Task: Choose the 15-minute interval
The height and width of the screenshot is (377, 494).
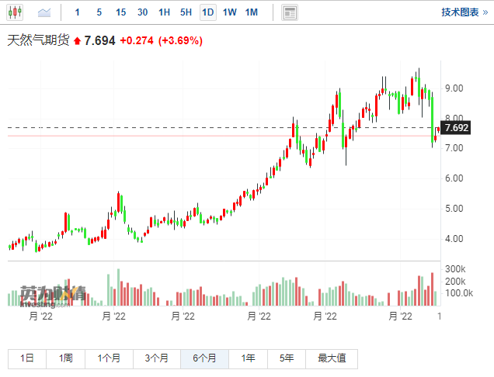Action: coord(120,12)
